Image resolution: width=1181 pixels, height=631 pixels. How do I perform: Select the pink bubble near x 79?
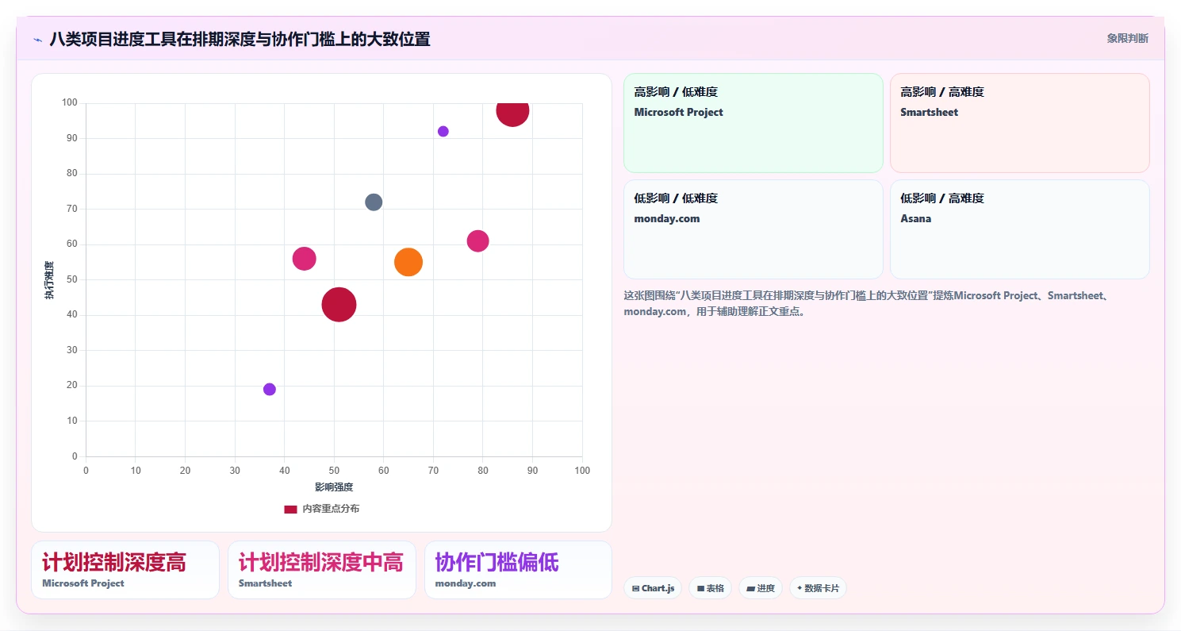pyautogui.click(x=477, y=241)
